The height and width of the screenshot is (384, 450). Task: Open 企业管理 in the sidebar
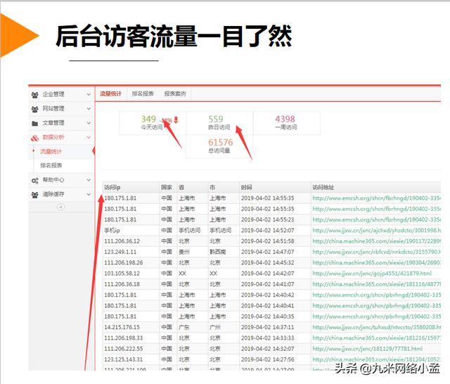61,94
